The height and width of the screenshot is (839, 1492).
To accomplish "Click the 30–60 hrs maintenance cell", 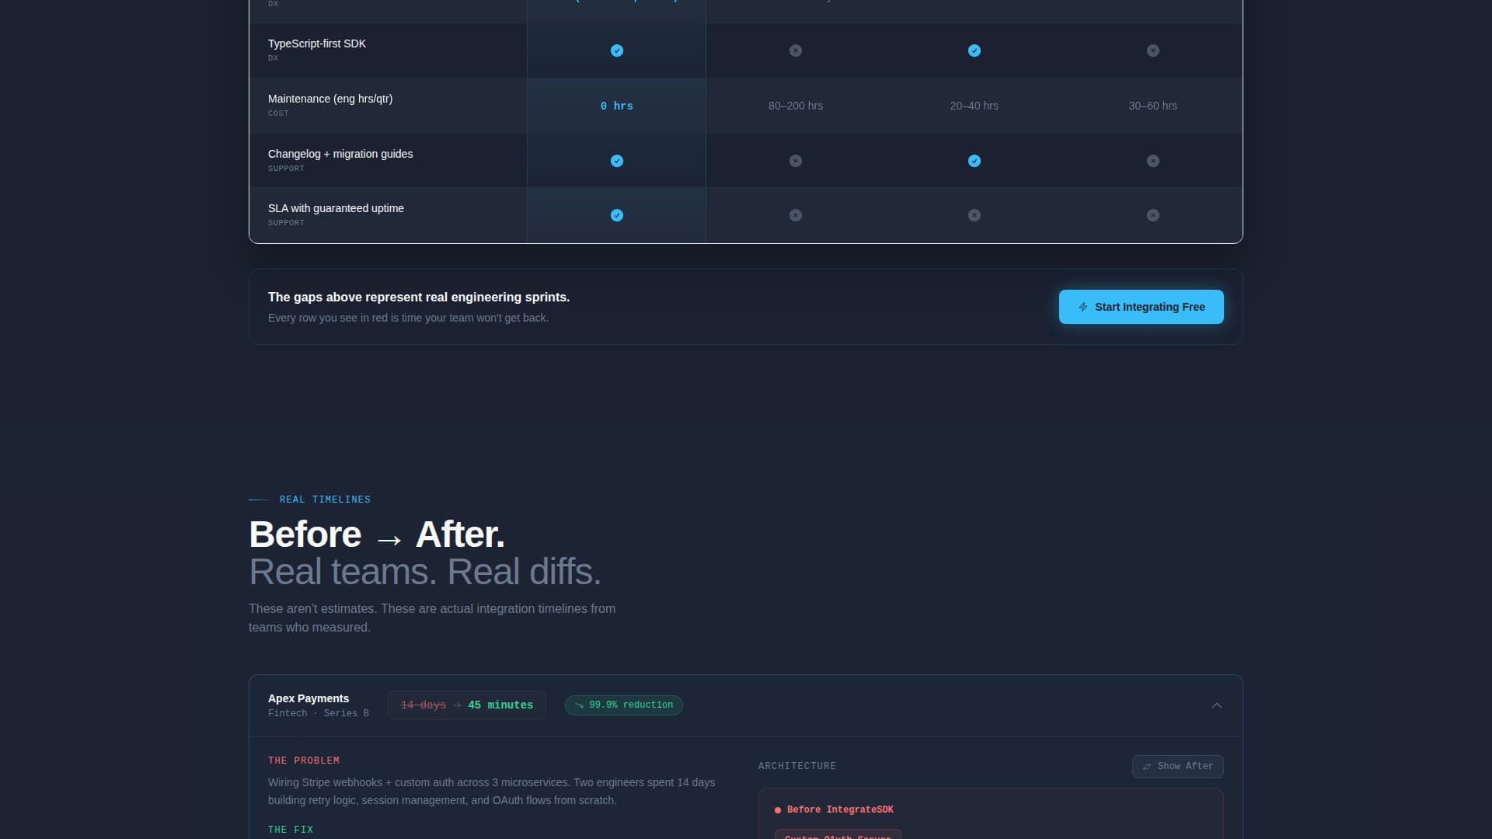I will point(1153,106).
